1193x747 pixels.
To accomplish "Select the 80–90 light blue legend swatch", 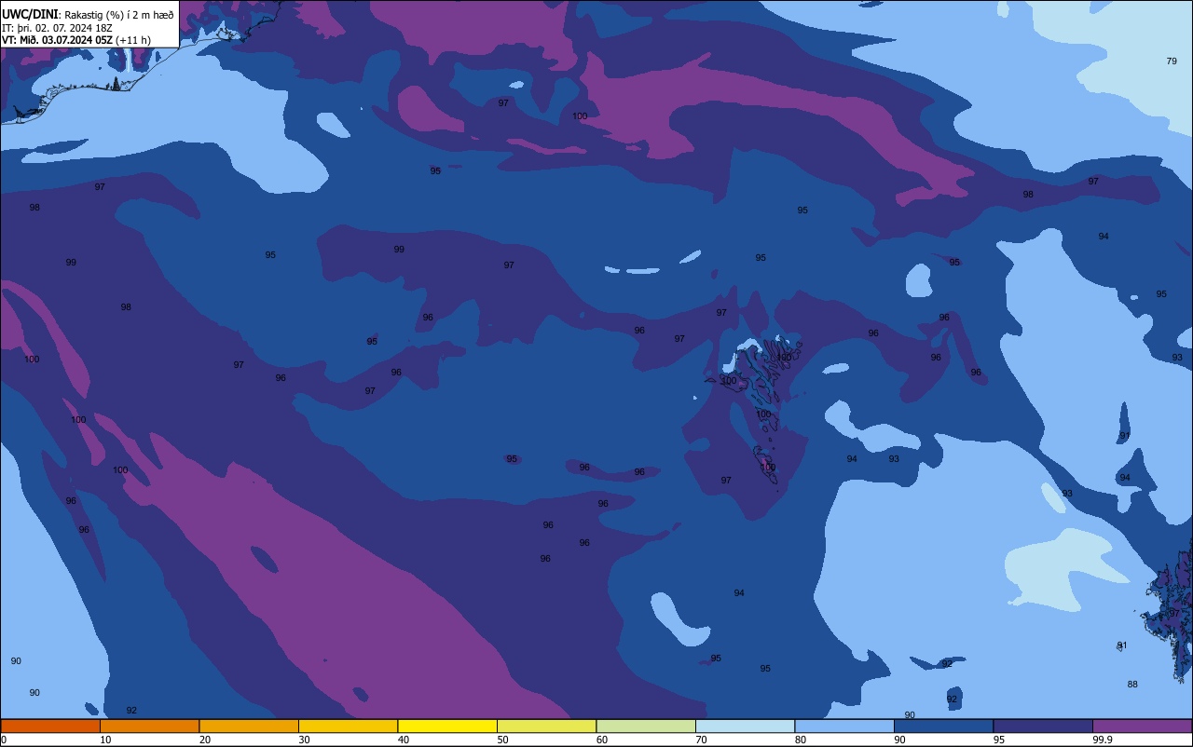I will coord(844,726).
